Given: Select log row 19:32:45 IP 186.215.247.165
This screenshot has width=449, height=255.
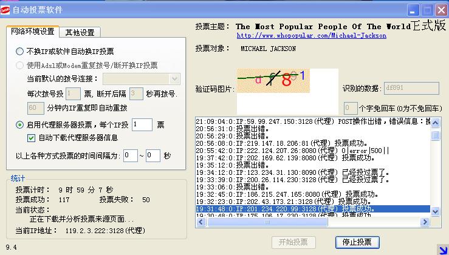Looking at the screenshot, I should (x=313, y=194).
